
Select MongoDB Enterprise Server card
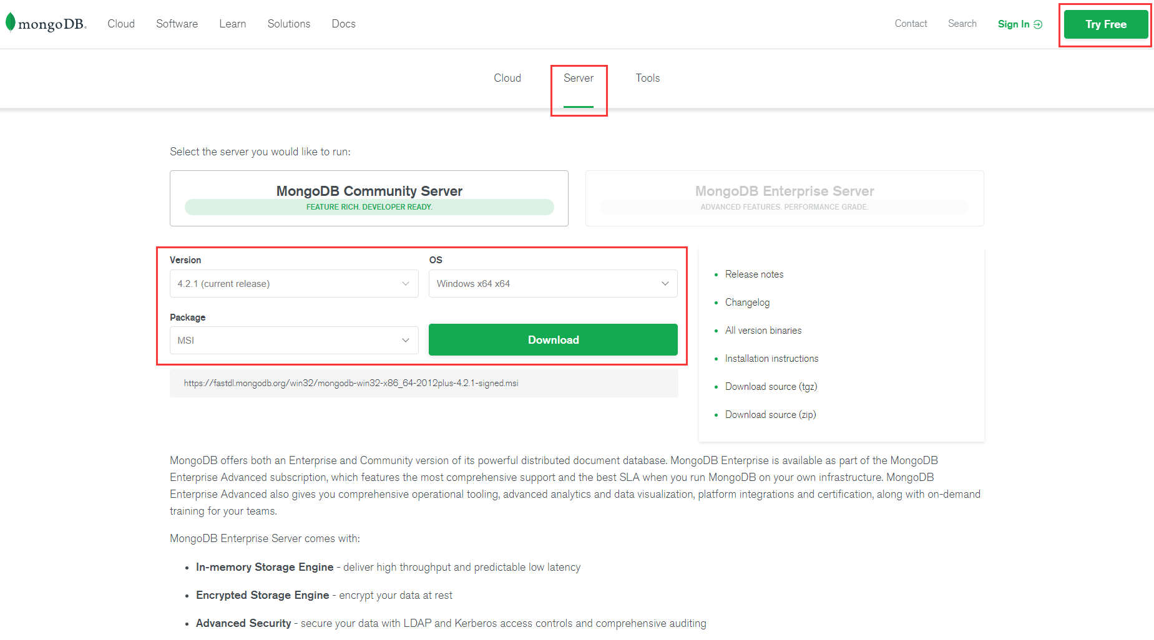point(785,198)
